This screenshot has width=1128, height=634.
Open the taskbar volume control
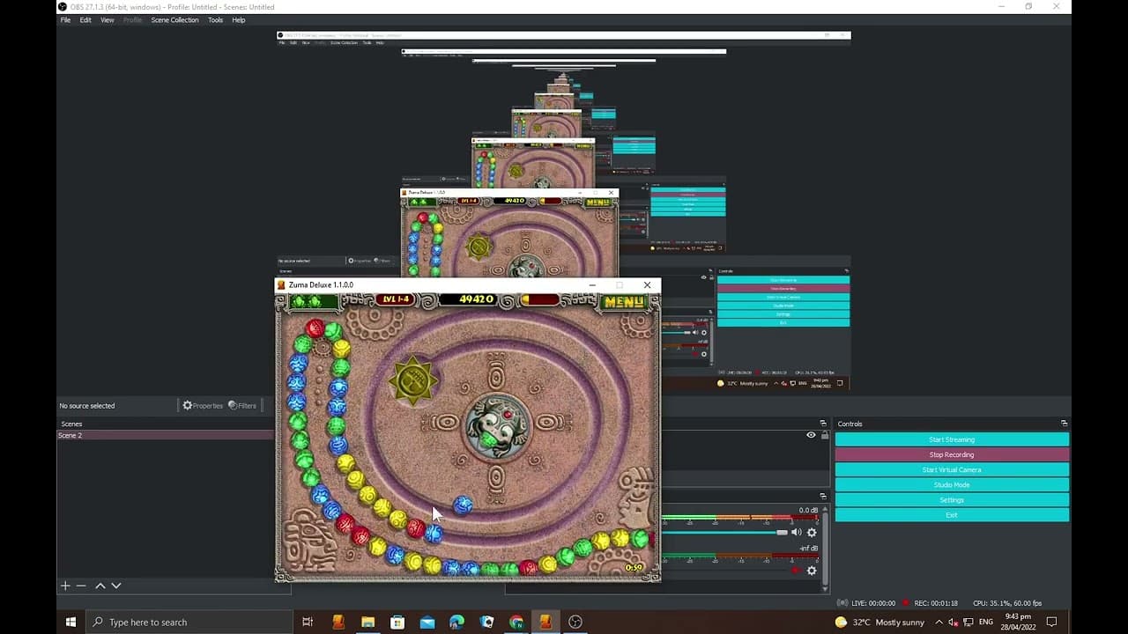coord(952,622)
